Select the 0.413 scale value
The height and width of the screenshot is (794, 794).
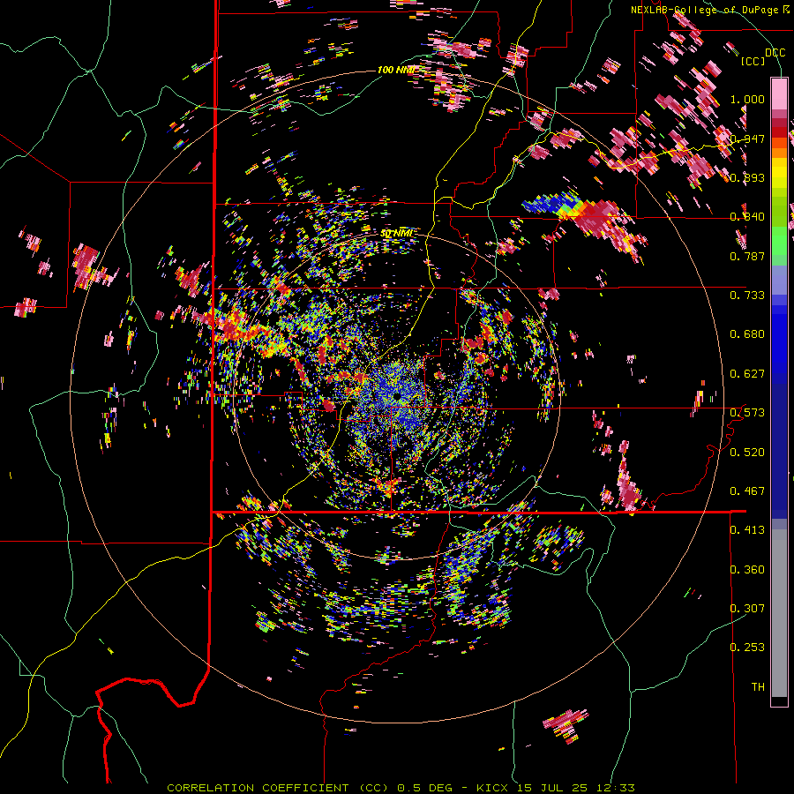747,530
